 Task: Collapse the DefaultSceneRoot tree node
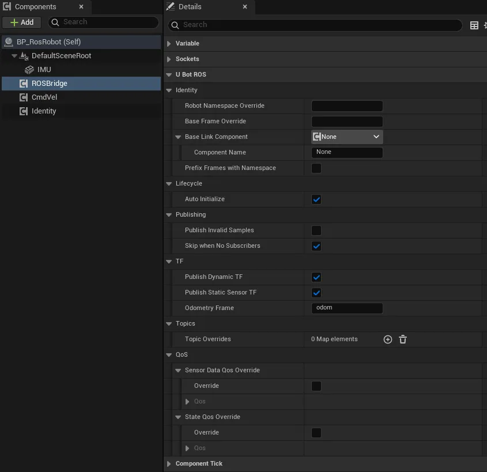14,56
